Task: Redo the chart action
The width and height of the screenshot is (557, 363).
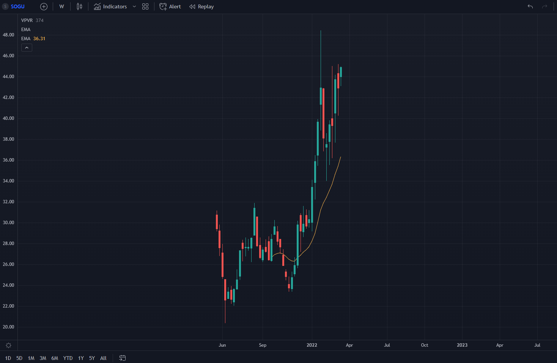Action: [544, 6]
